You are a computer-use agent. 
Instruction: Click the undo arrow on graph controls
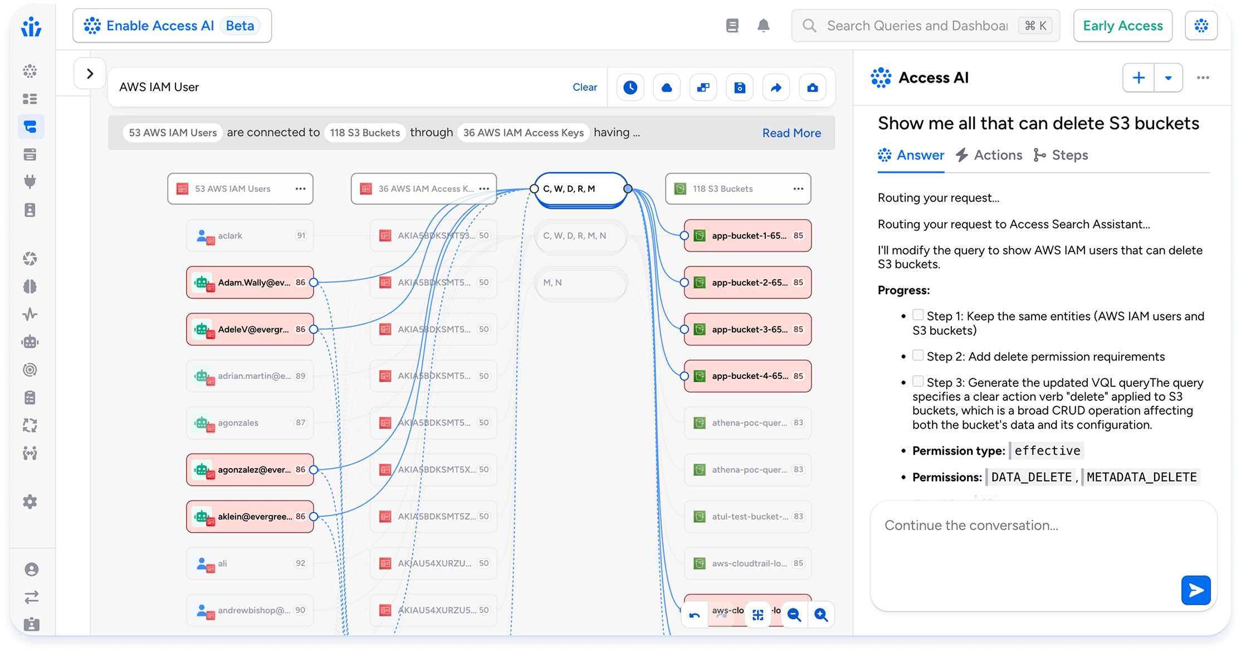[695, 615]
